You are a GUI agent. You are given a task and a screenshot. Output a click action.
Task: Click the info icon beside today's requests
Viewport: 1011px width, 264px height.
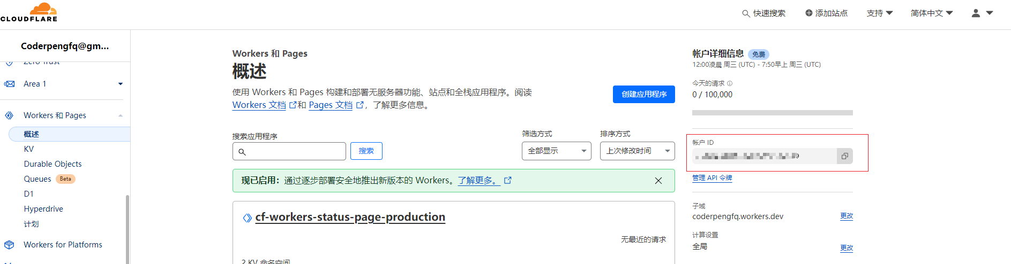pyautogui.click(x=730, y=83)
